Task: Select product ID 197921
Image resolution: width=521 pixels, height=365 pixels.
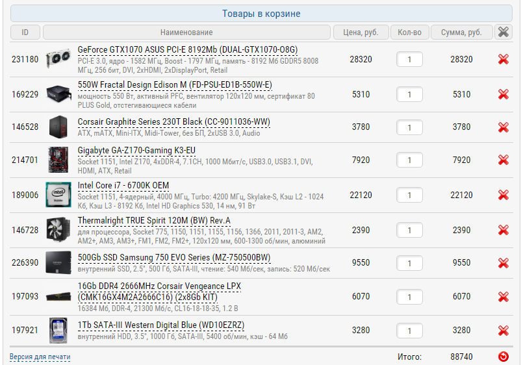Action: (25, 331)
